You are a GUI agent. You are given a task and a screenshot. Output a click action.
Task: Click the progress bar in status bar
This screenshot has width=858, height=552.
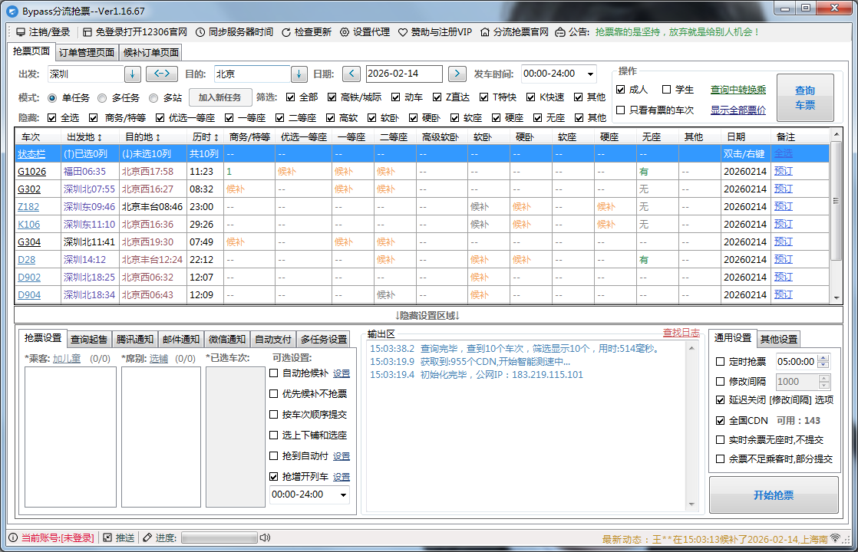pos(219,537)
